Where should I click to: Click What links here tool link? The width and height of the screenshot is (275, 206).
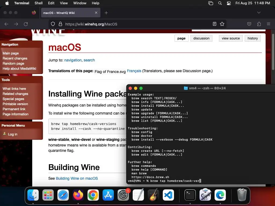coord(14,89)
